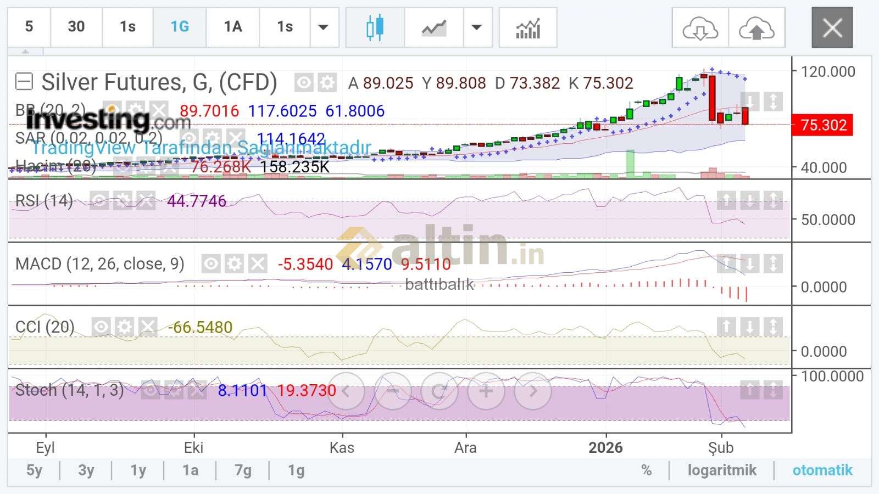Select the candlestick chart type icon
The width and height of the screenshot is (879, 494).
(x=375, y=27)
